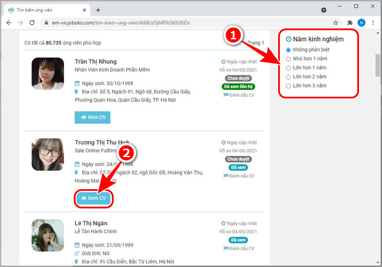Open the Chrome three-dot menu
The width and height of the screenshot is (382, 267).
(374, 22)
